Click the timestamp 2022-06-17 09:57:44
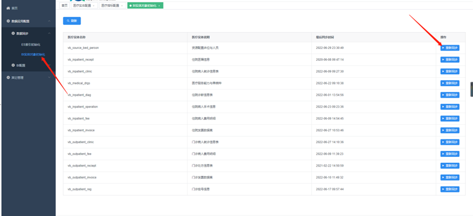This screenshot has height=216, width=473. [330, 189]
